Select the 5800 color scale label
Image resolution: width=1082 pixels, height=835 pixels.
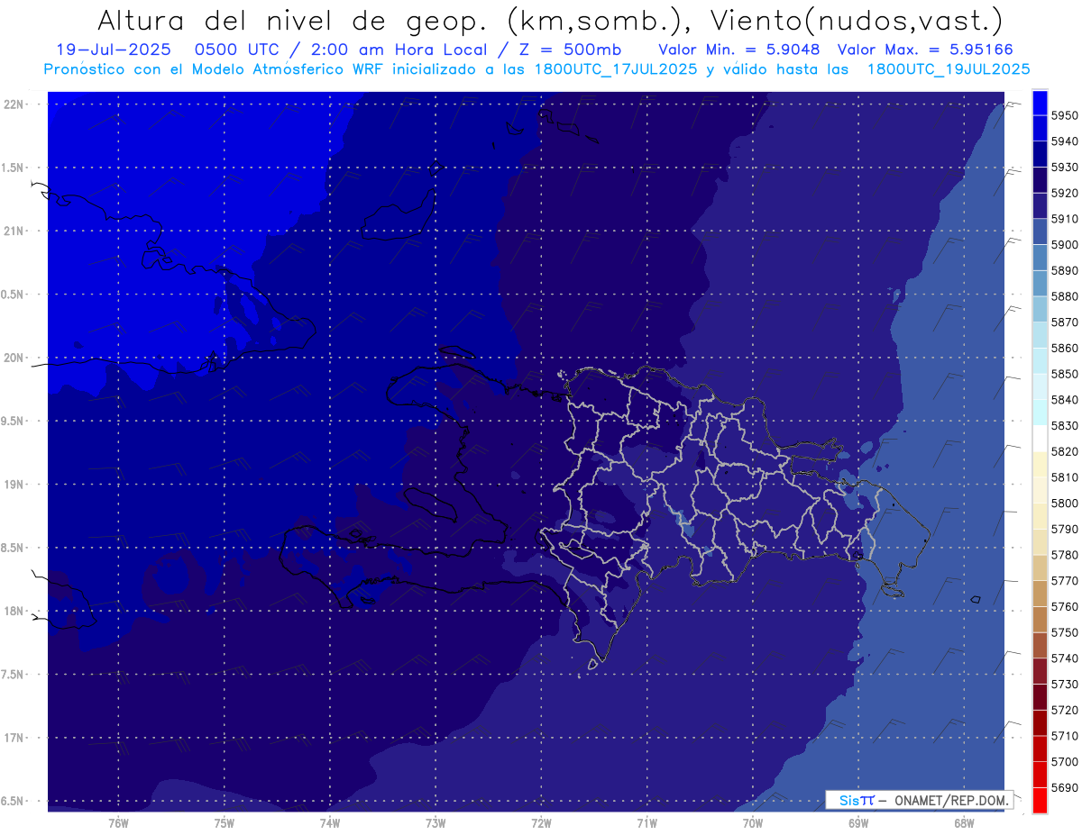[x=1065, y=504]
